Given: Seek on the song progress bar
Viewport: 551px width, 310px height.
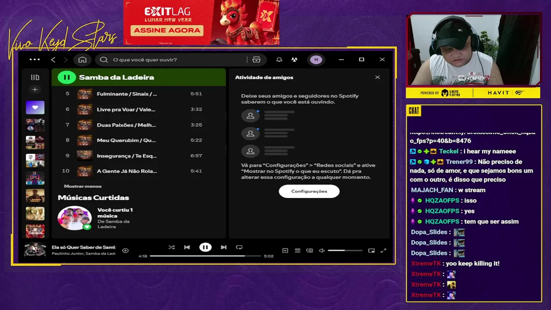Looking at the screenshot, I should tap(205, 256).
